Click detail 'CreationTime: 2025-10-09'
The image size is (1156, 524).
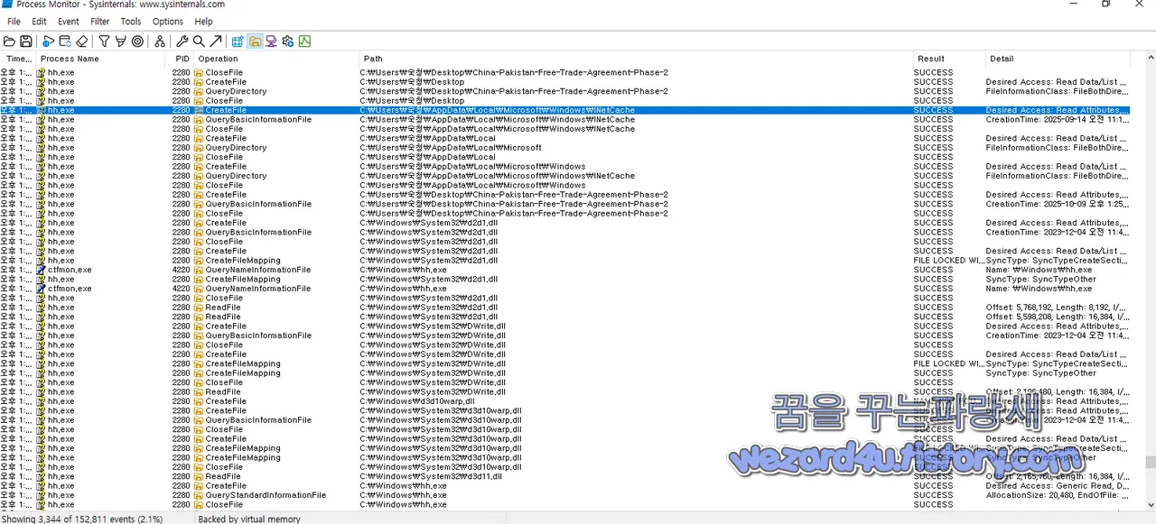tap(1057, 204)
